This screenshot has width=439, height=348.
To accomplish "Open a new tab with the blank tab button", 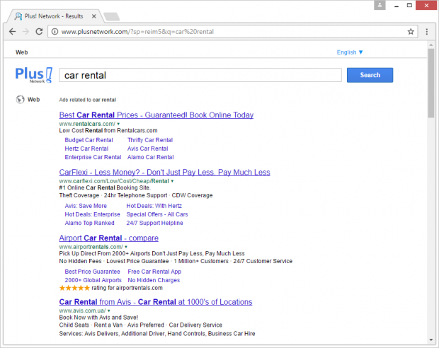I will (111, 16).
